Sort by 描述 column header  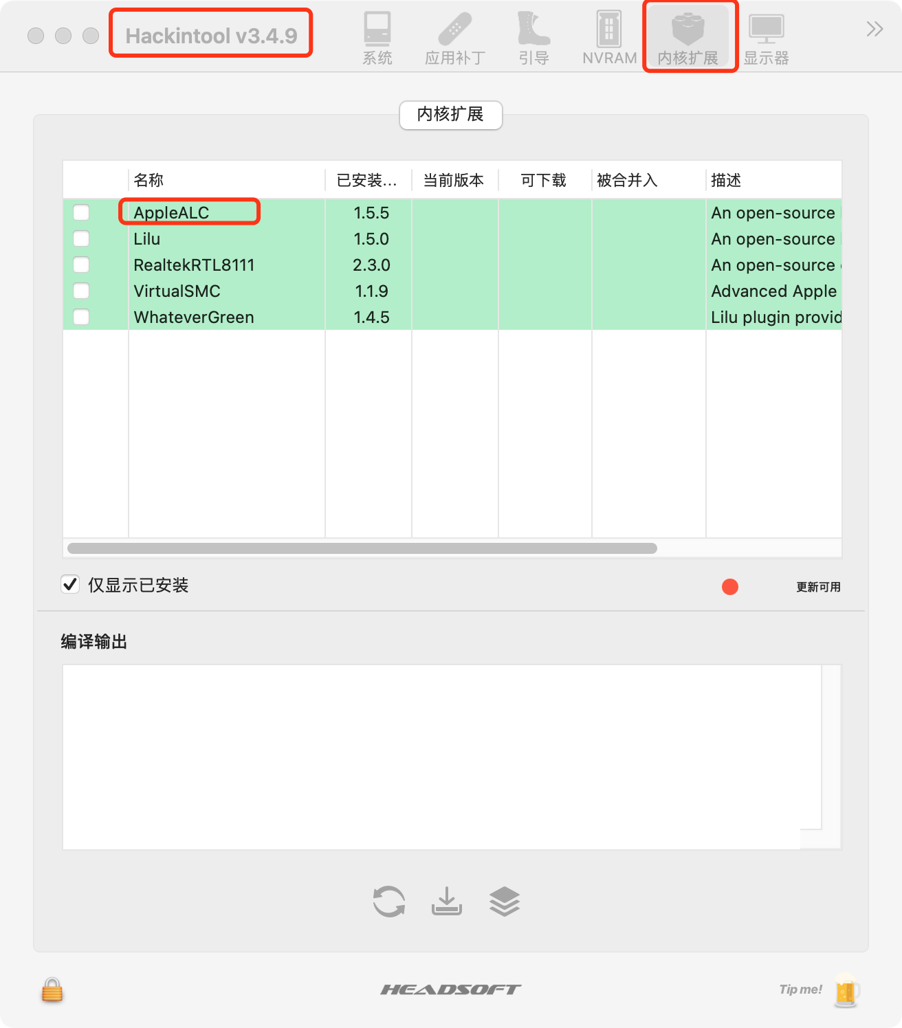tap(773, 180)
